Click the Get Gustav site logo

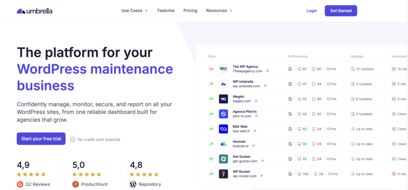pyautogui.click(x=224, y=159)
